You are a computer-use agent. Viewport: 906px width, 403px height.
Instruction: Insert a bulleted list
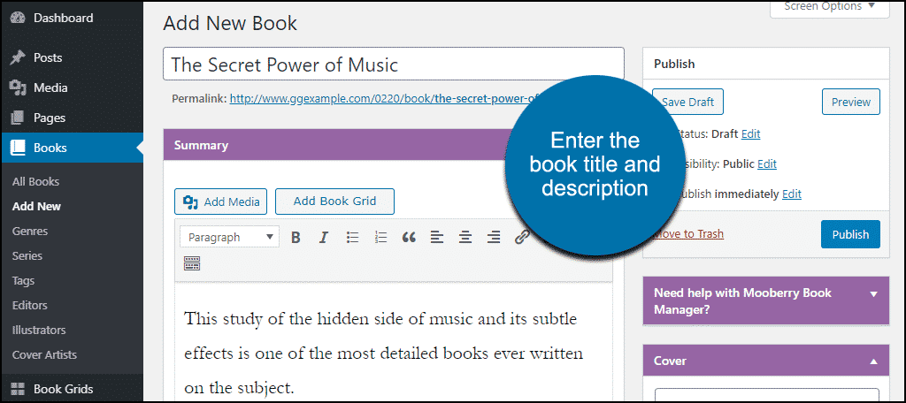point(352,237)
